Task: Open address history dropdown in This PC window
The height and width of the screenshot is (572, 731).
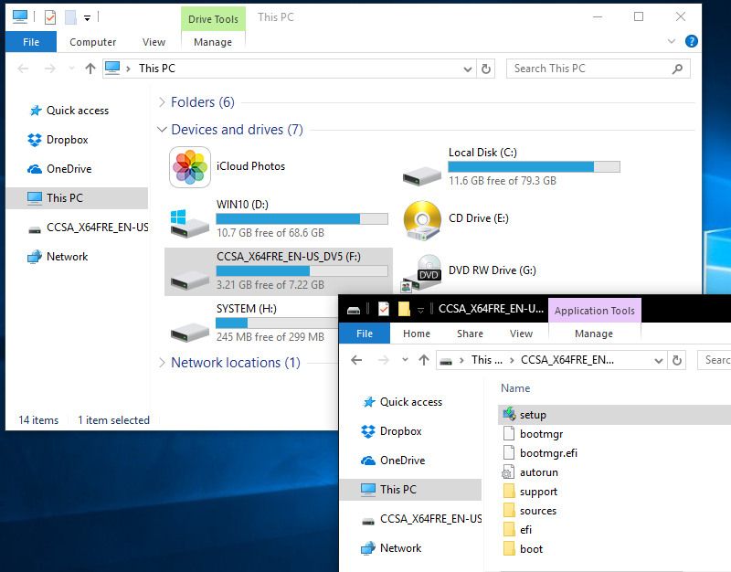Action: tap(468, 69)
